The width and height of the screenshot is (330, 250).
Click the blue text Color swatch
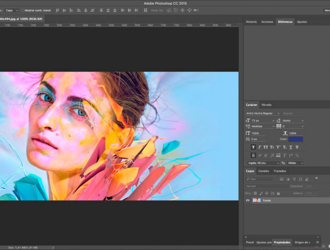296,139
